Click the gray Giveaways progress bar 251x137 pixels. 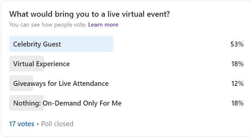pyautogui.click(x=21, y=83)
